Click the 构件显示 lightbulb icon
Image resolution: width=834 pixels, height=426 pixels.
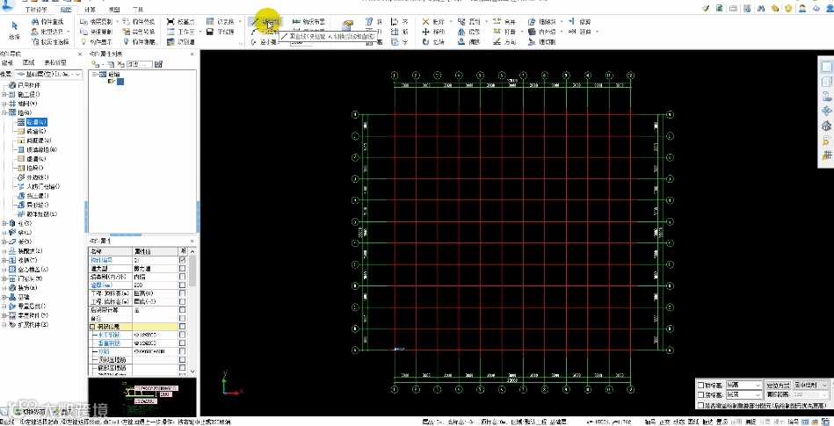[x=83, y=41]
